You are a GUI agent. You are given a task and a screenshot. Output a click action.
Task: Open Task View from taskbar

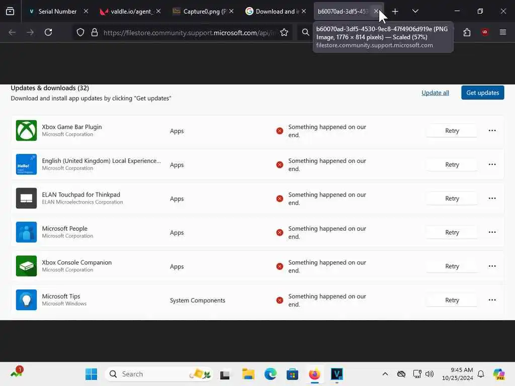pos(225,374)
